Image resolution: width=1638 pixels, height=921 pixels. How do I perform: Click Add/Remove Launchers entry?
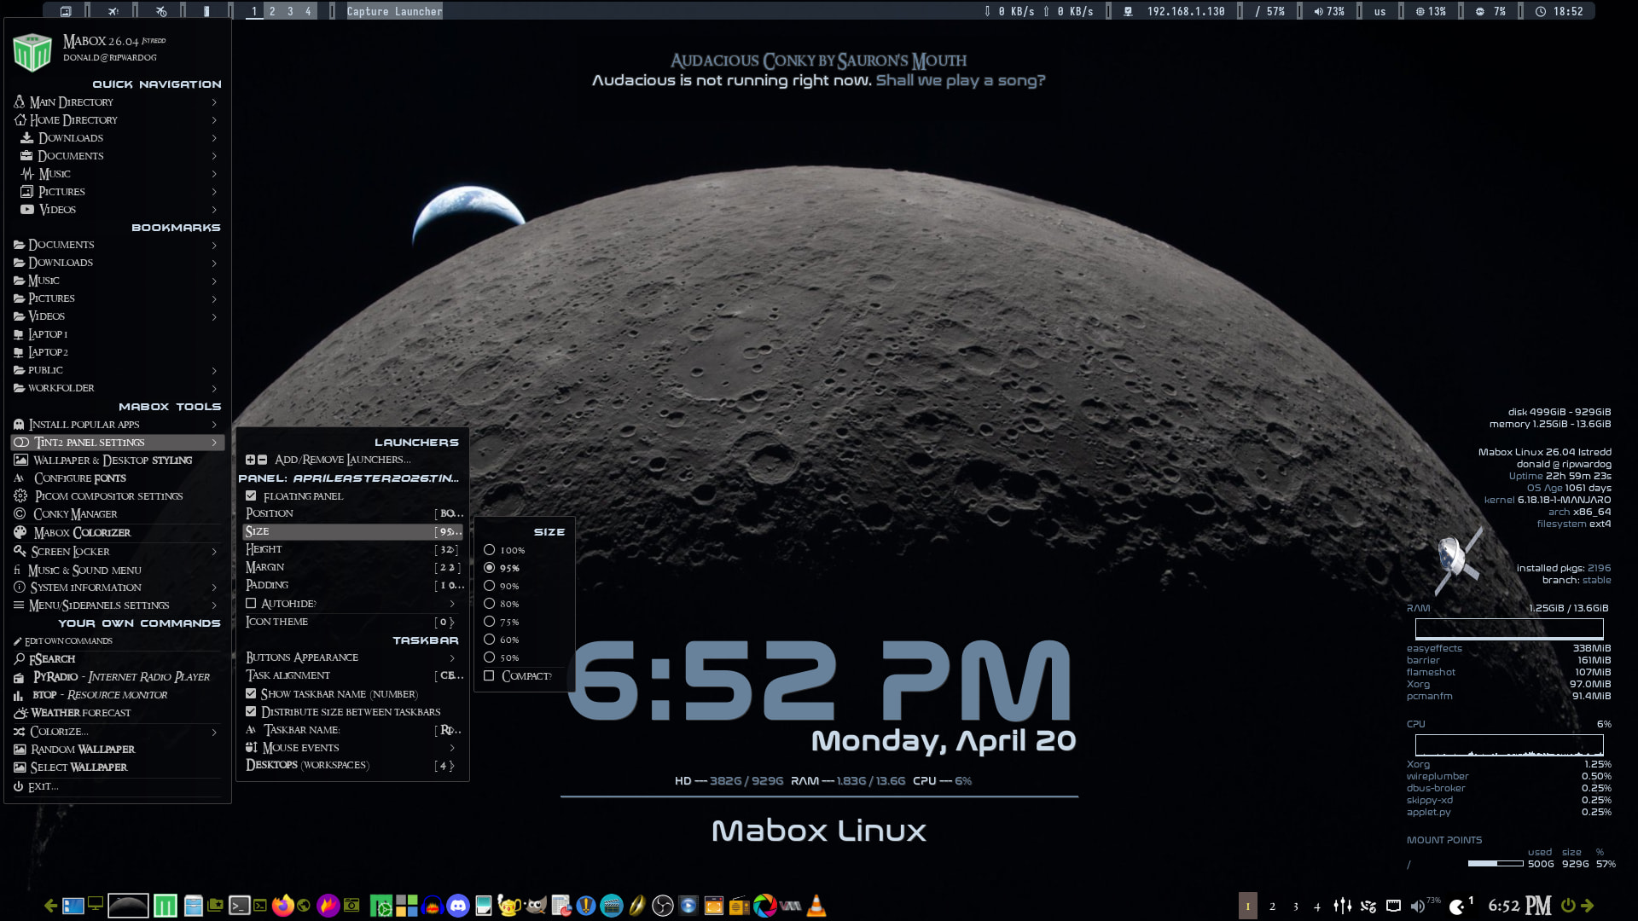(341, 460)
